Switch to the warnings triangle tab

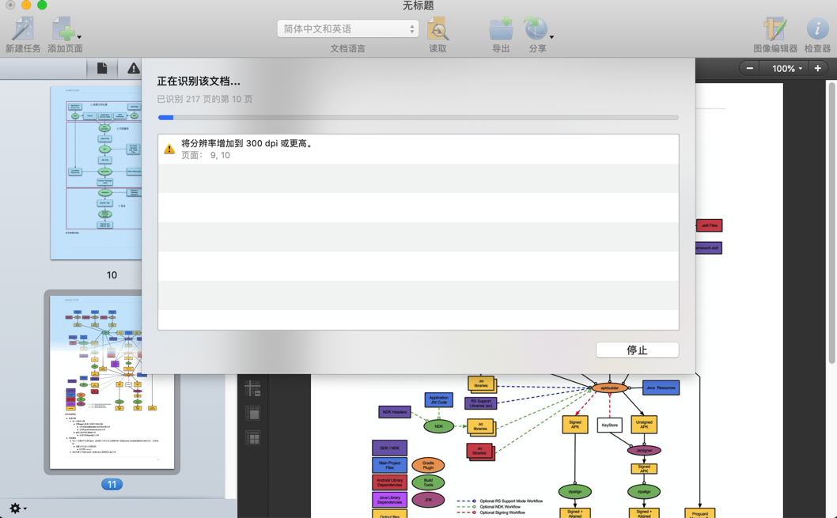133,68
